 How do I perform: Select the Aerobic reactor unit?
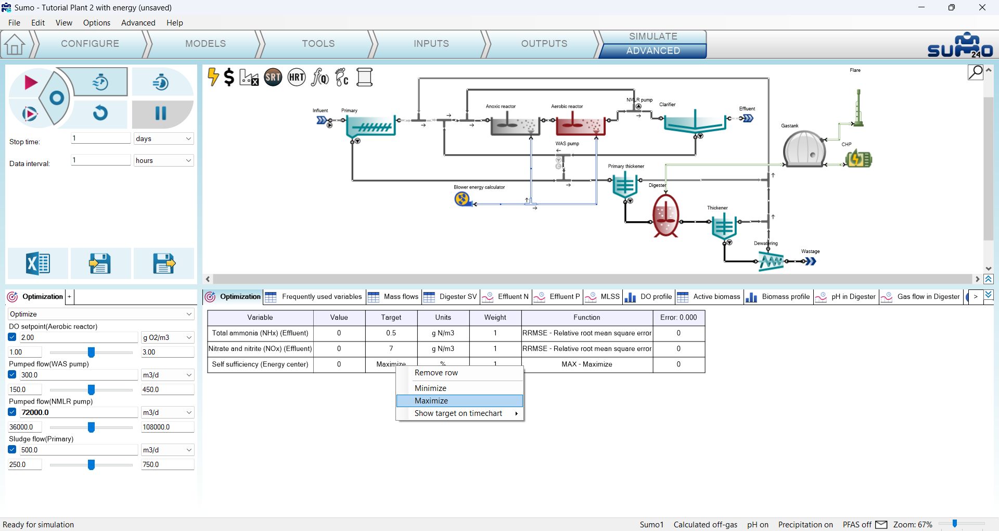point(580,125)
